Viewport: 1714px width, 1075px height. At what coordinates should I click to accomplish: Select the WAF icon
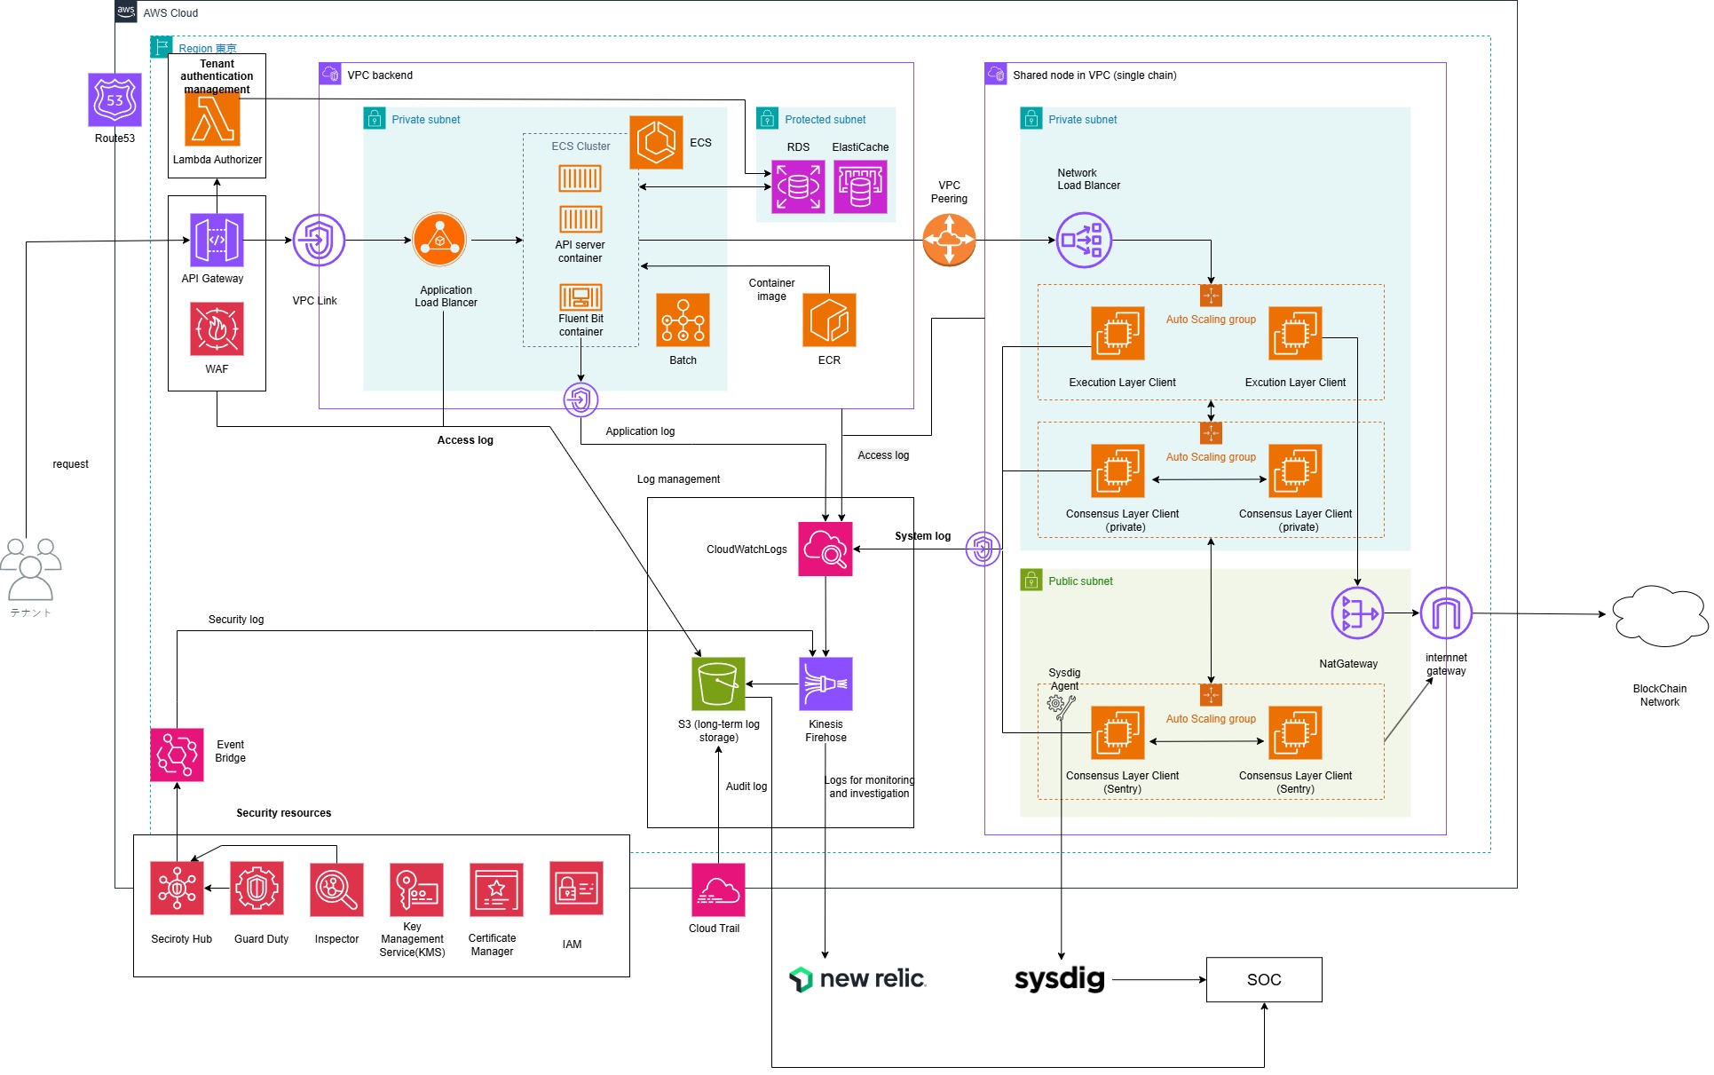217,328
